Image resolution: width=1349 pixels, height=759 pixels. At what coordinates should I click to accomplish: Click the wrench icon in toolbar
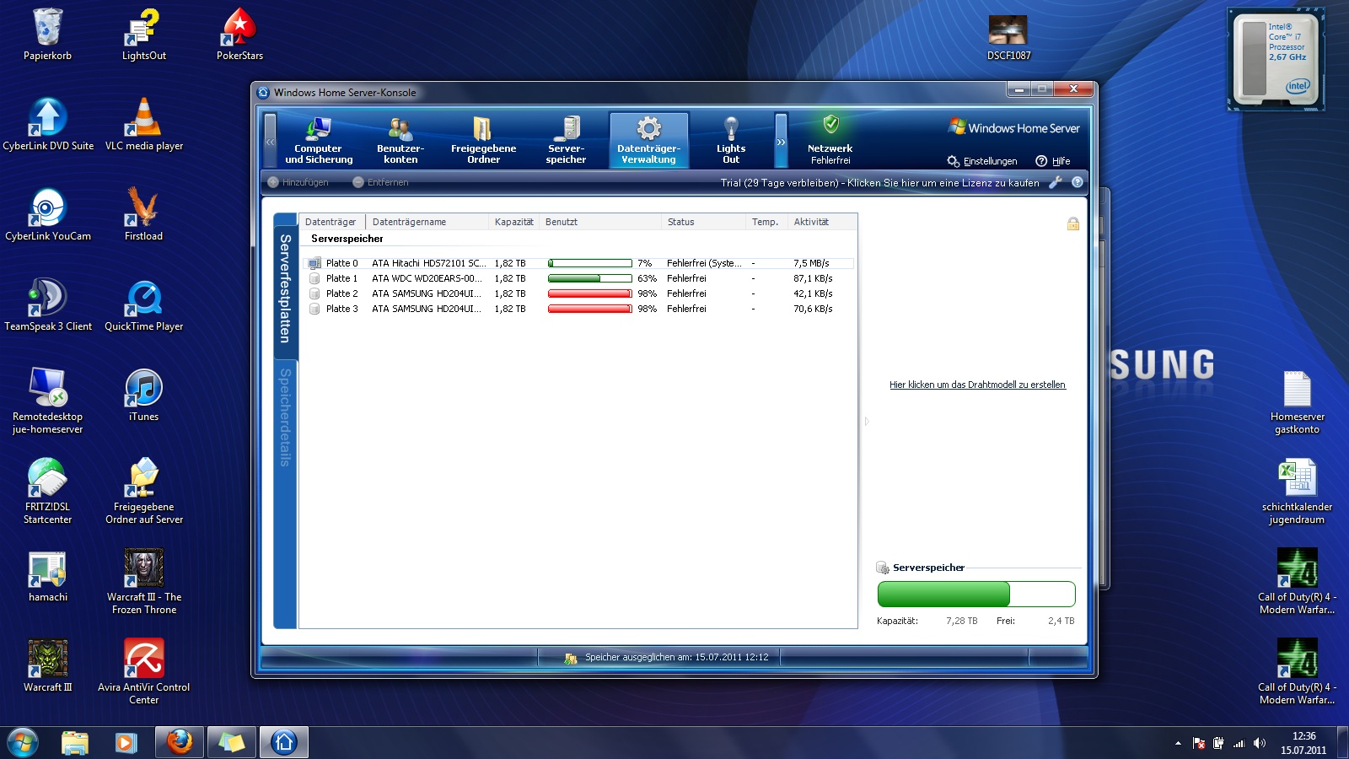tap(1055, 182)
